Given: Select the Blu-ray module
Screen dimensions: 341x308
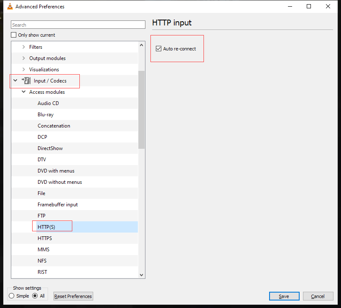Looking at the screenshot, I should [46, 115].
